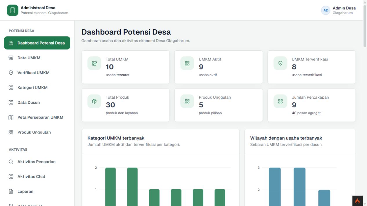The height and width of the screenshot is (206, 367).
Task: Click the AD avatar badge
Action: pyautogui.click(x=326, y=10)
